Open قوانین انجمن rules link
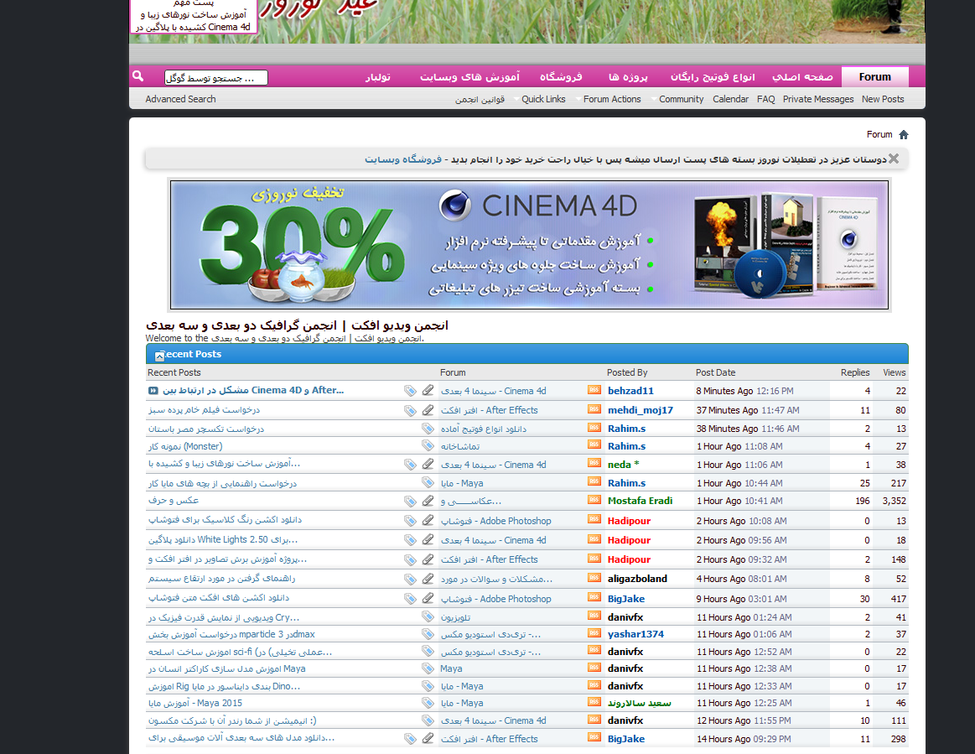The image size is (975, 754). [480, 99]
